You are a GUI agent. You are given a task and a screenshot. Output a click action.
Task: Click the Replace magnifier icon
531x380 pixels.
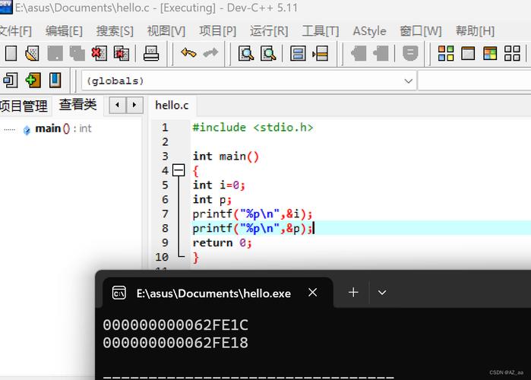coord(268,53)
